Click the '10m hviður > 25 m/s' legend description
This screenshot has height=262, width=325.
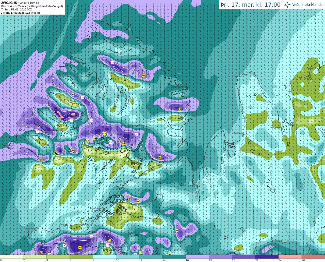tap(32, 6)
